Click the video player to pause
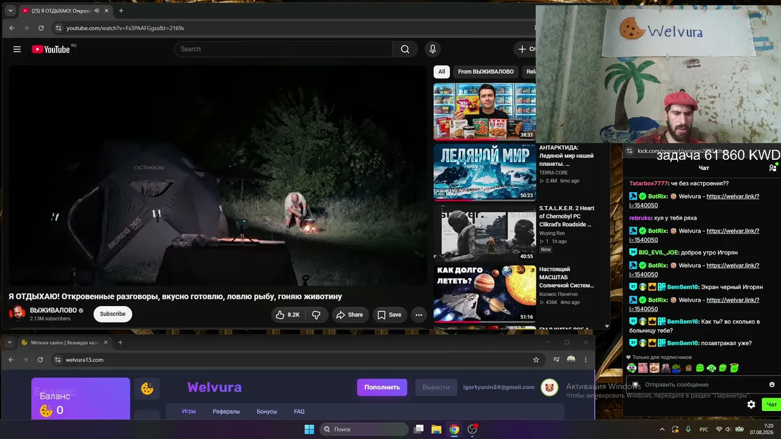The width and height of the screenshot is (781, 439). coord(218,176)
